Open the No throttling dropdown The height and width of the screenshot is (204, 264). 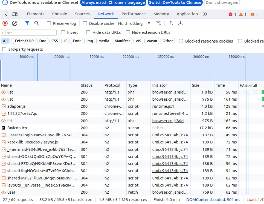[x=134, y=23]
